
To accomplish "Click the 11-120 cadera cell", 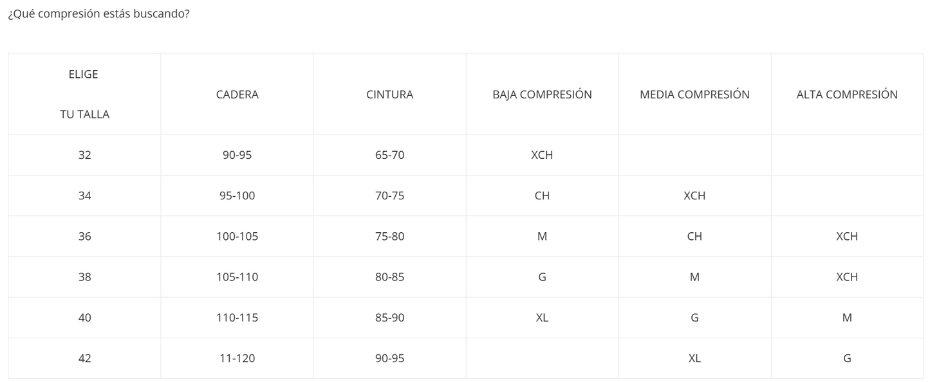I will tap(237, 358).
